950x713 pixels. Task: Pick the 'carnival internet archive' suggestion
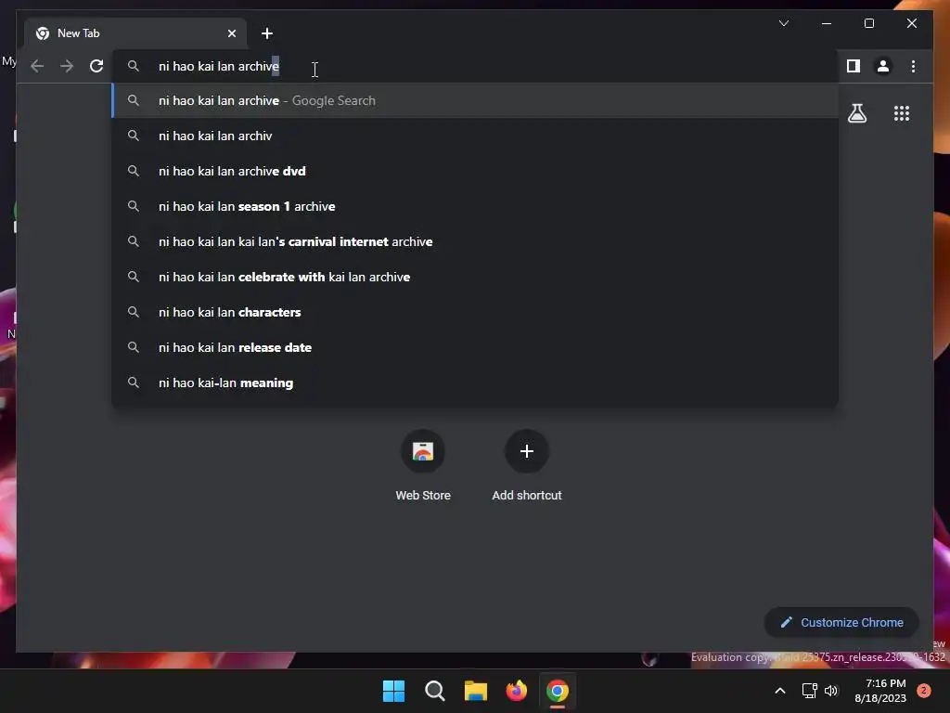(x=475, y=241)
